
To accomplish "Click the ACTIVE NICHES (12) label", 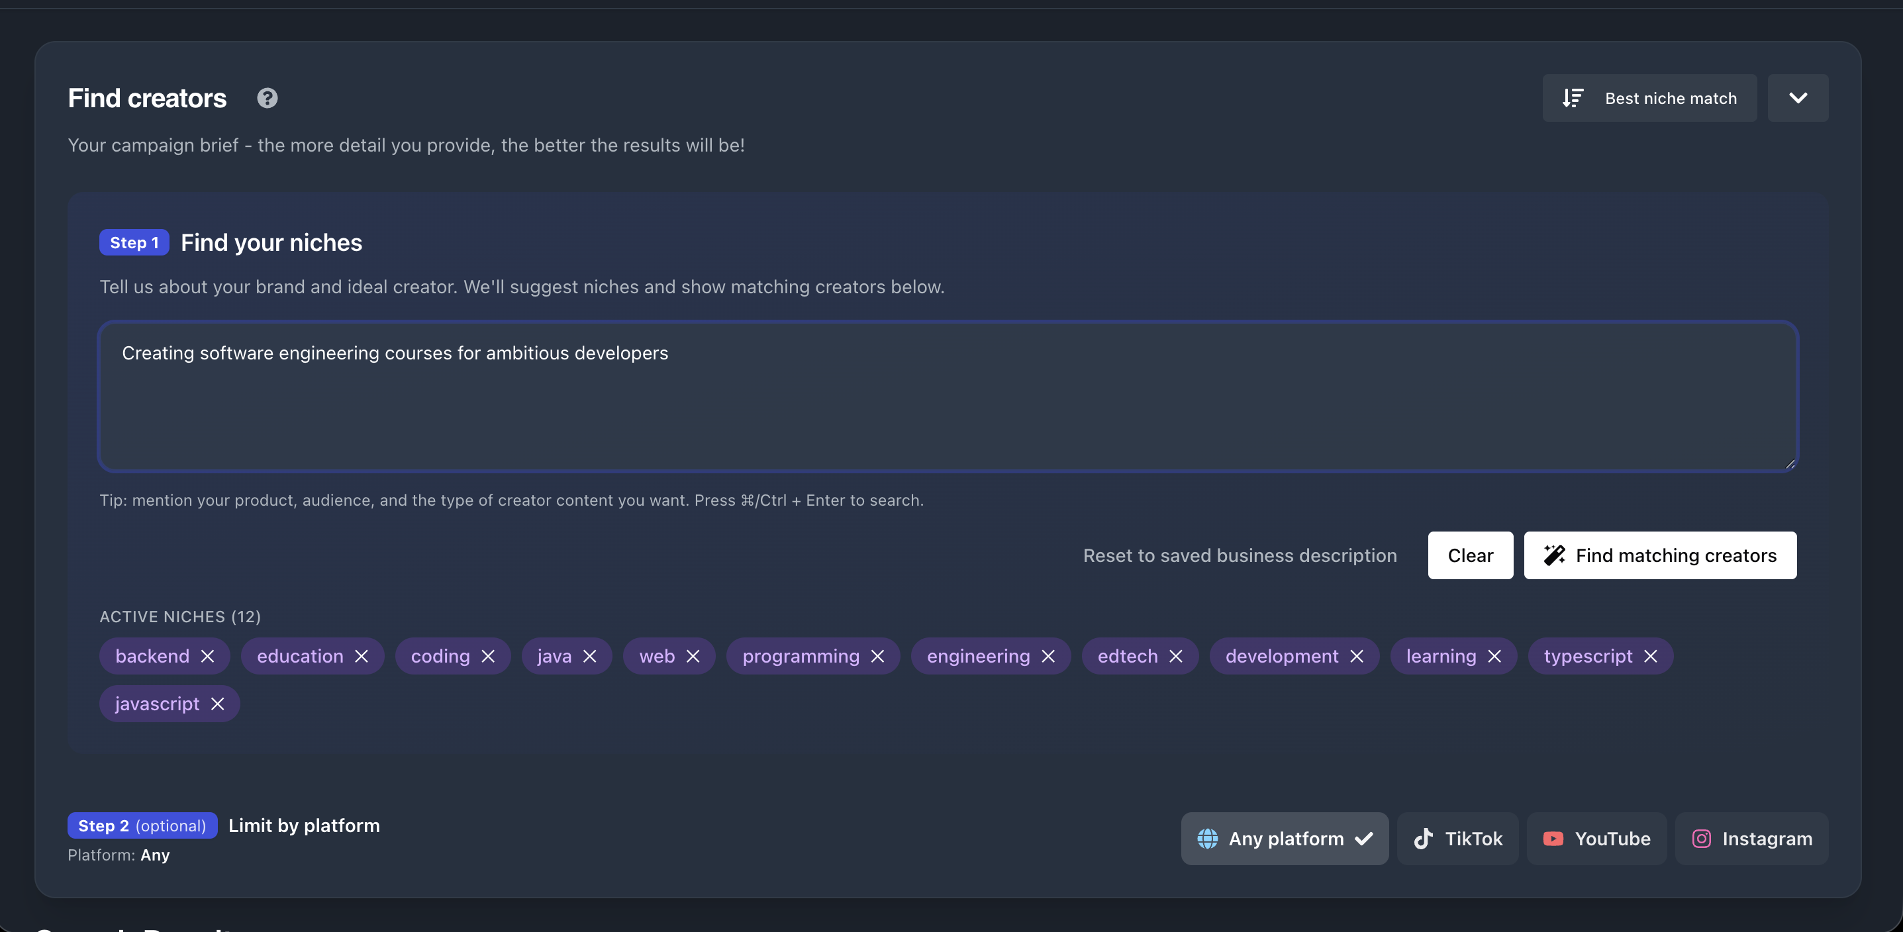I will 180,617.
